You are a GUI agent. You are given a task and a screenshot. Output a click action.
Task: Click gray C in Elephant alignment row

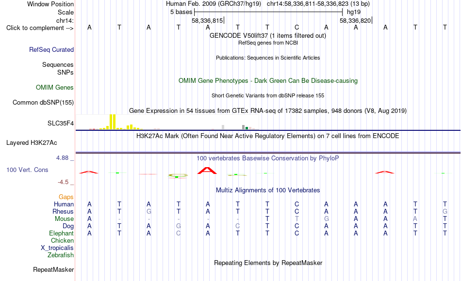coord(179,233)
